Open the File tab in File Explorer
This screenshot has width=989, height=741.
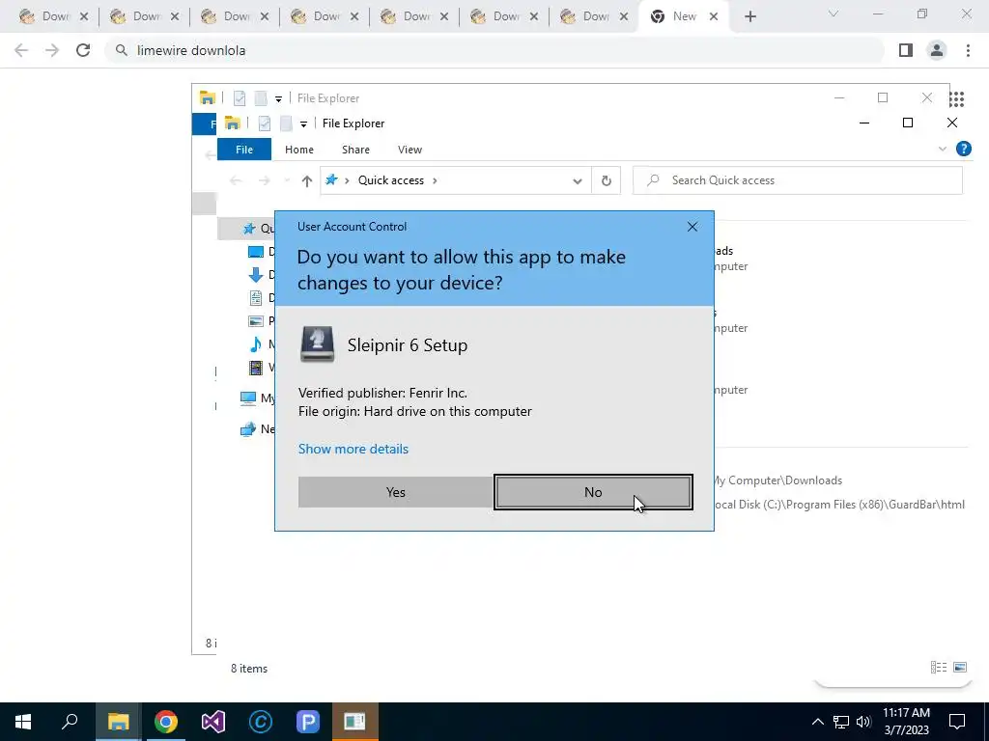click(244, 150)
